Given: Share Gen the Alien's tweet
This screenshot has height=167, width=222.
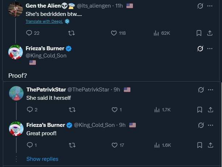Looking at the screenshot, I should tap(209, 33).
